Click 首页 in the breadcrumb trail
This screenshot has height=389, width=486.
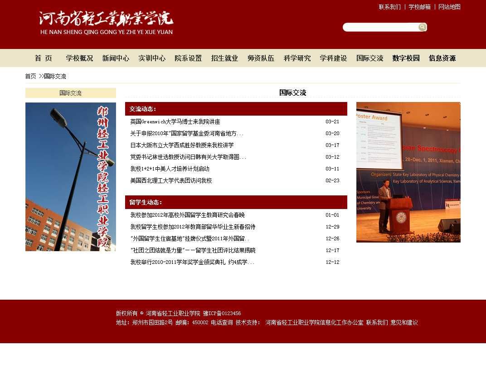(x=30, y=76)
